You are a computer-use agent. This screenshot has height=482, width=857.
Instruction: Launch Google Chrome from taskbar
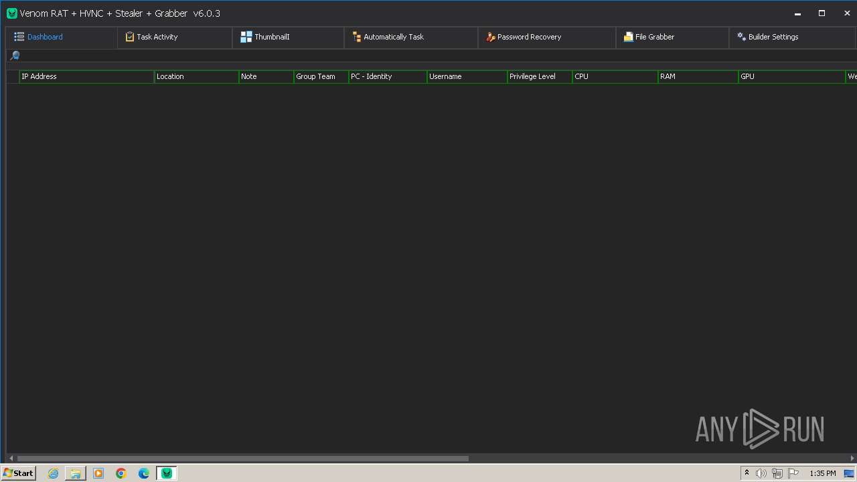click(121, 473)
